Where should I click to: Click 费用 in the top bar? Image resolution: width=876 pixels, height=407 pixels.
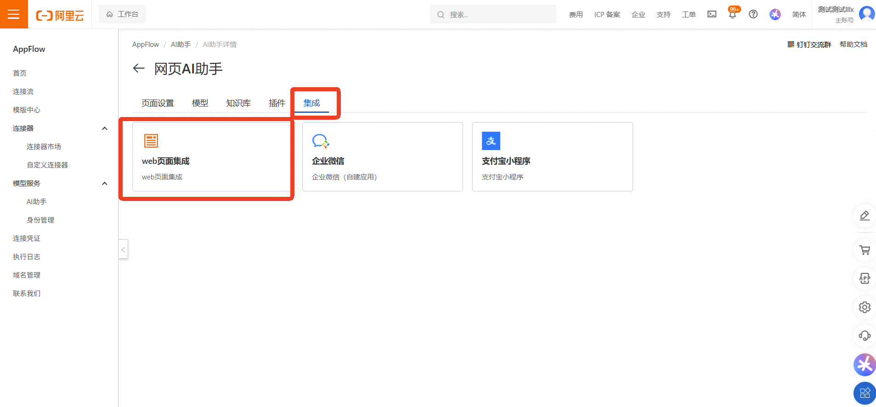click(x=576, y=15)
